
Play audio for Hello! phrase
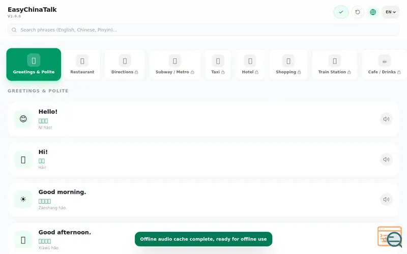pos(386,119)
